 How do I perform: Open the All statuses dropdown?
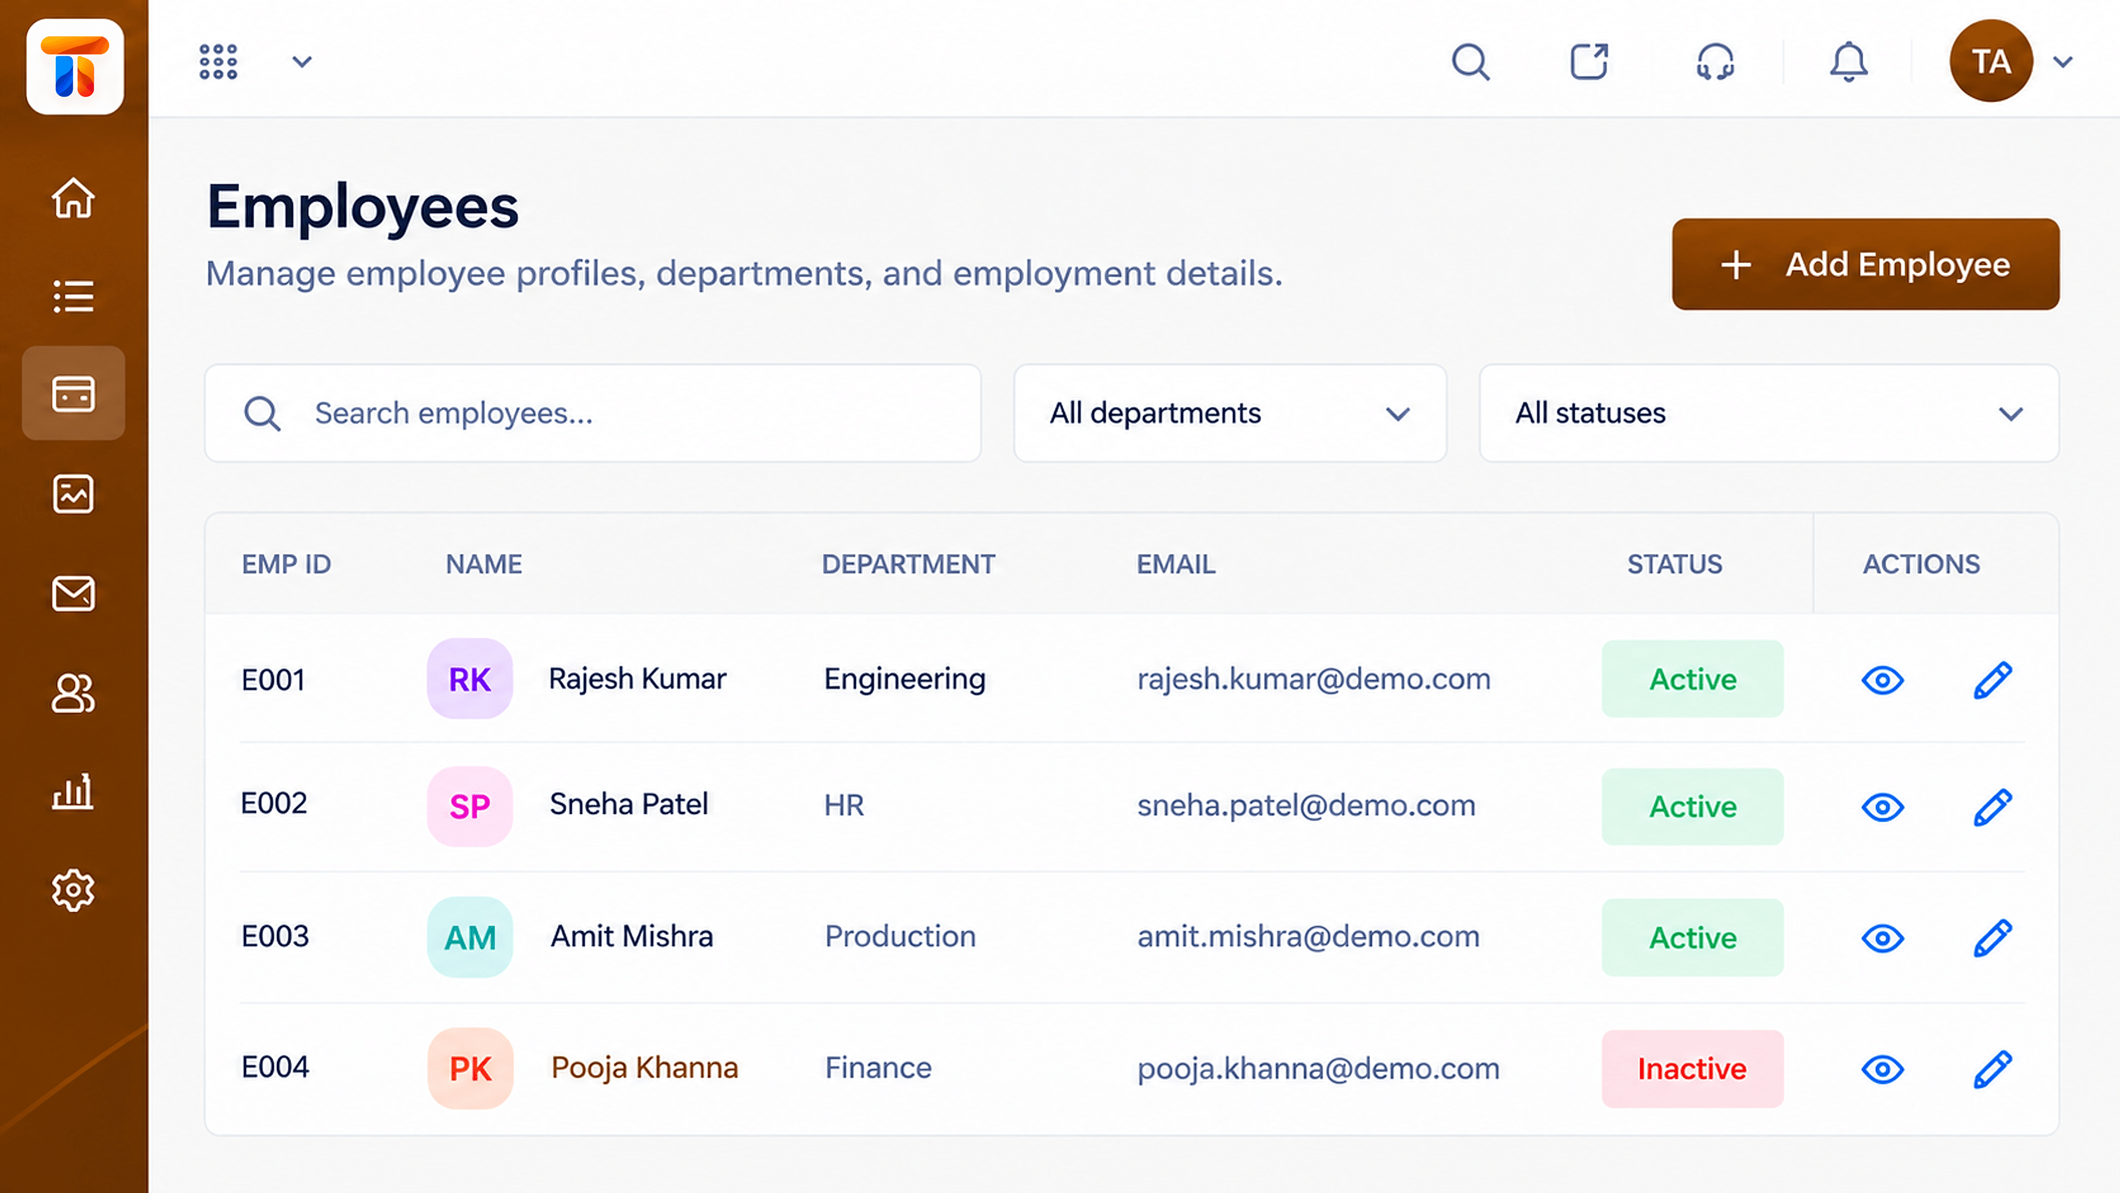click(1769, 413)
